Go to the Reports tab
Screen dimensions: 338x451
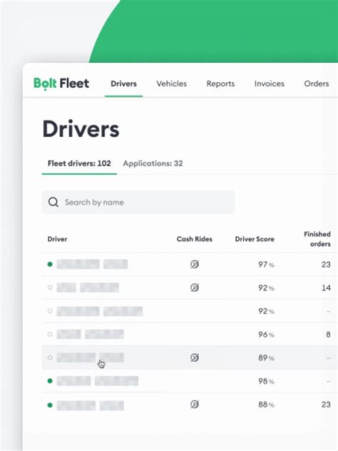220,83
